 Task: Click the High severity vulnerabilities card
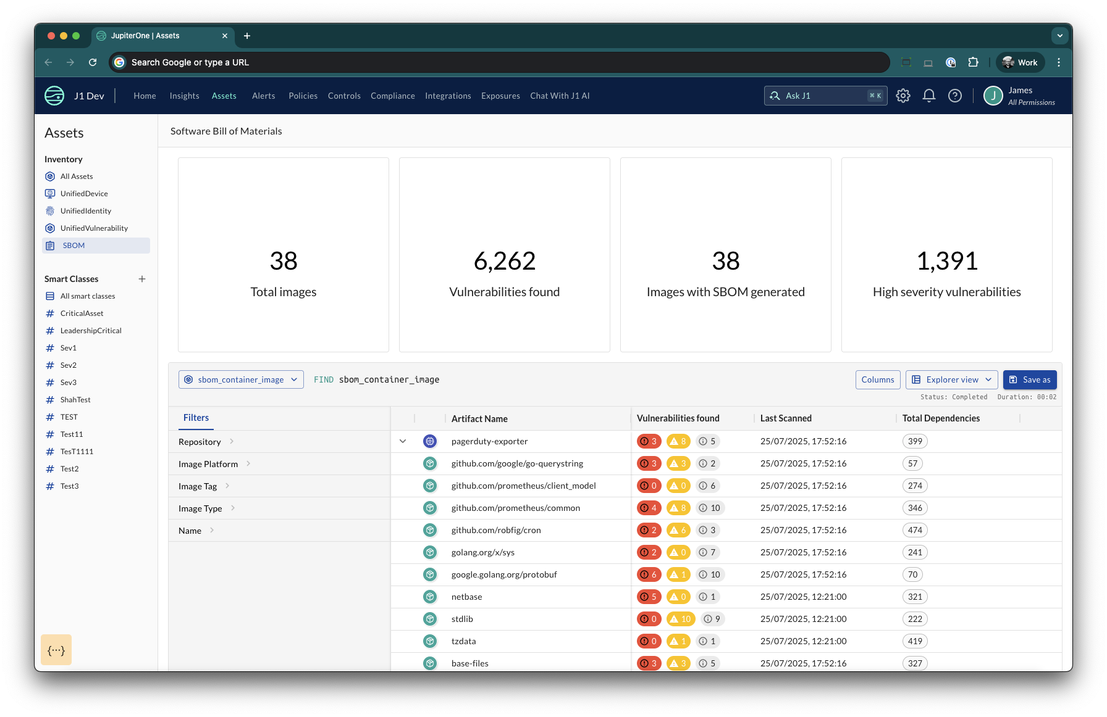click(x=947, y=255)
